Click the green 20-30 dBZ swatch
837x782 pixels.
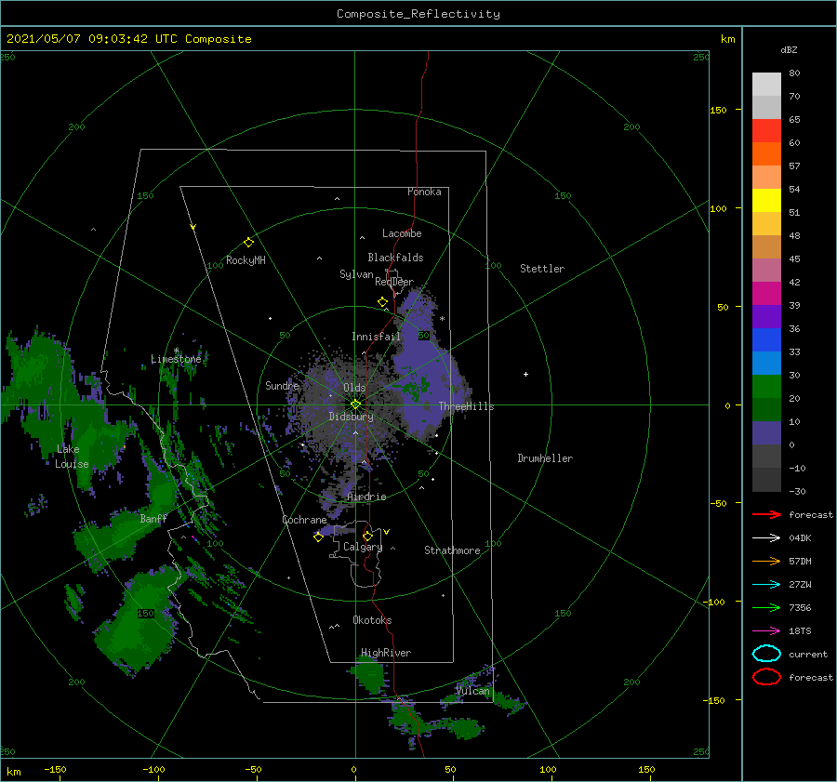click(766, 387)
